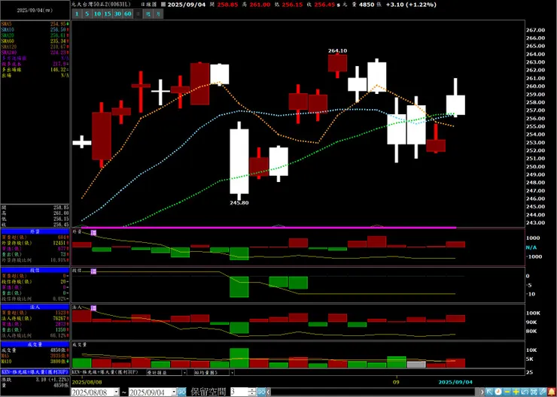This screenshot has height=397, width=557.
Task: Click the horizontal scrollbar left arrow
Action: click(268, 392)
